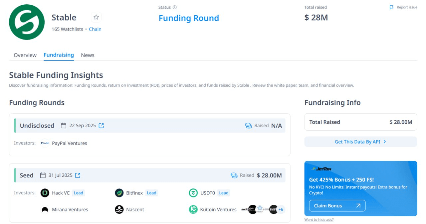Click the Funding Rounds heading

37,103
